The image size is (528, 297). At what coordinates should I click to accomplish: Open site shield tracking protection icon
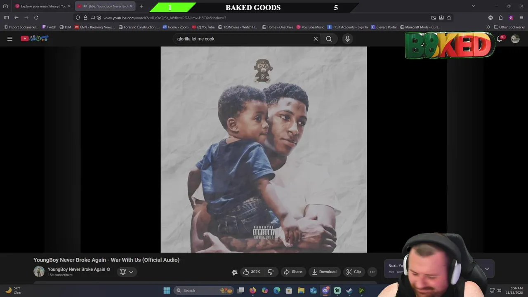point(78,18)
